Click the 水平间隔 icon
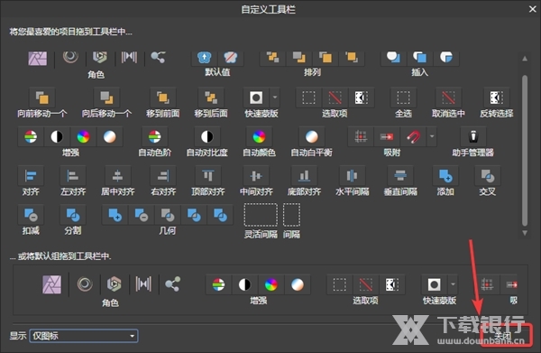The width and height of the screenshot is (541, 353). coord(352,176)
